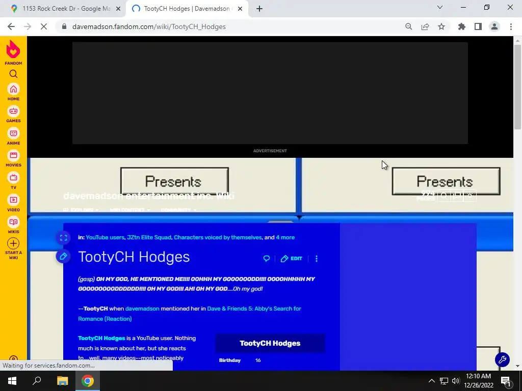Open Chrome extensions puzzle icon
This screenshot has width=522, height=391.
[462, 26]
